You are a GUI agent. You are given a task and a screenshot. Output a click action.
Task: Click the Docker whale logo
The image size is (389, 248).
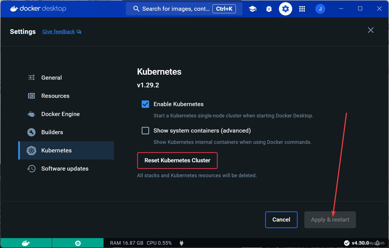coord(14,9)
